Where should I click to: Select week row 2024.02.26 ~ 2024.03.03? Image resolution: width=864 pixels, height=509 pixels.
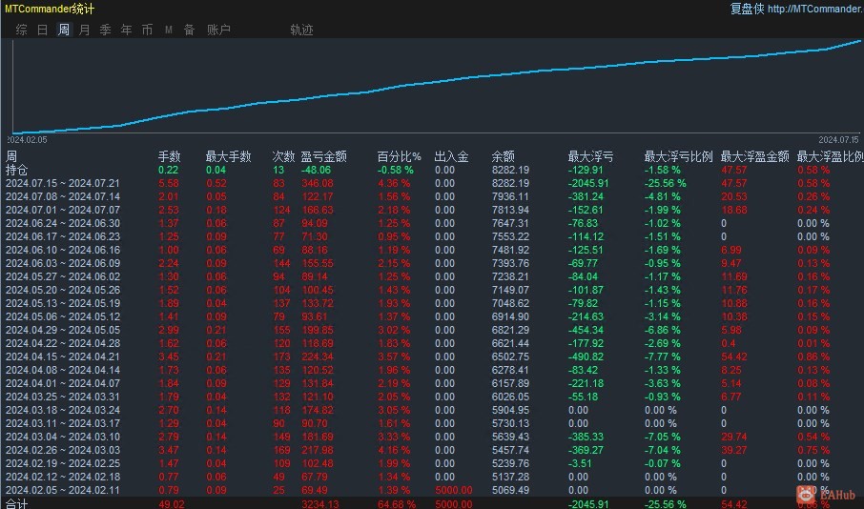coord(432,450)
